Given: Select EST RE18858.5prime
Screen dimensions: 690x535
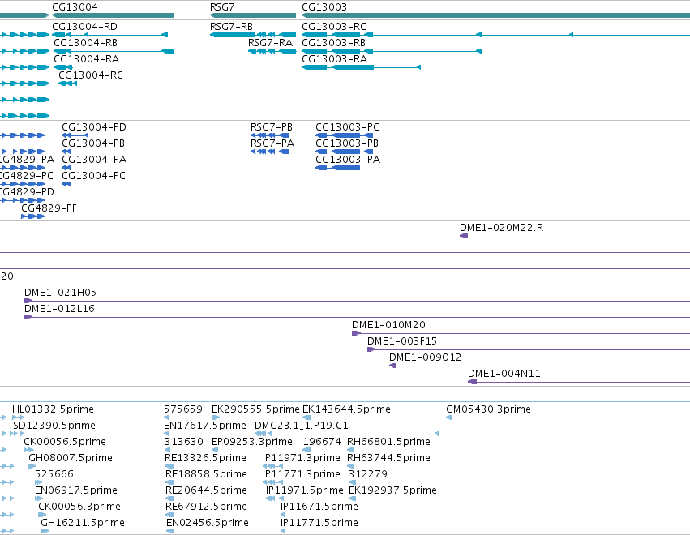Looking at the screenshot, I should 169,482.
